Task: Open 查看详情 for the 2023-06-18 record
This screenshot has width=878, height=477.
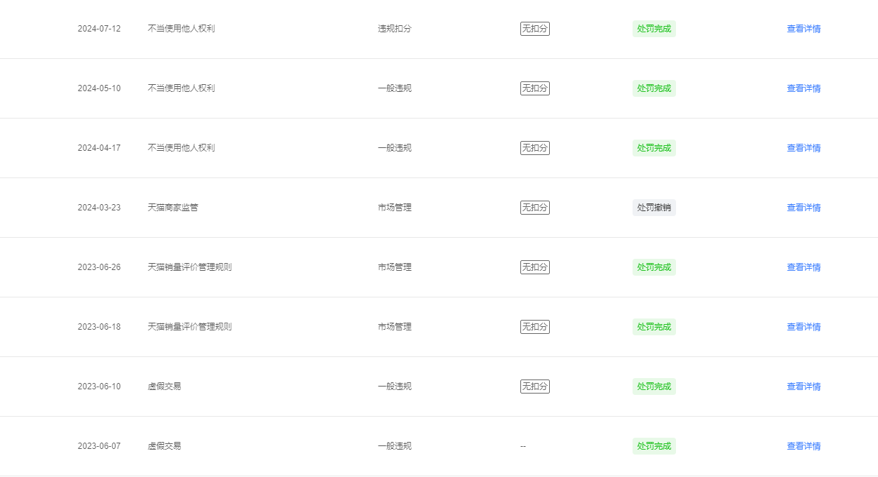Action: coord(804,327)
